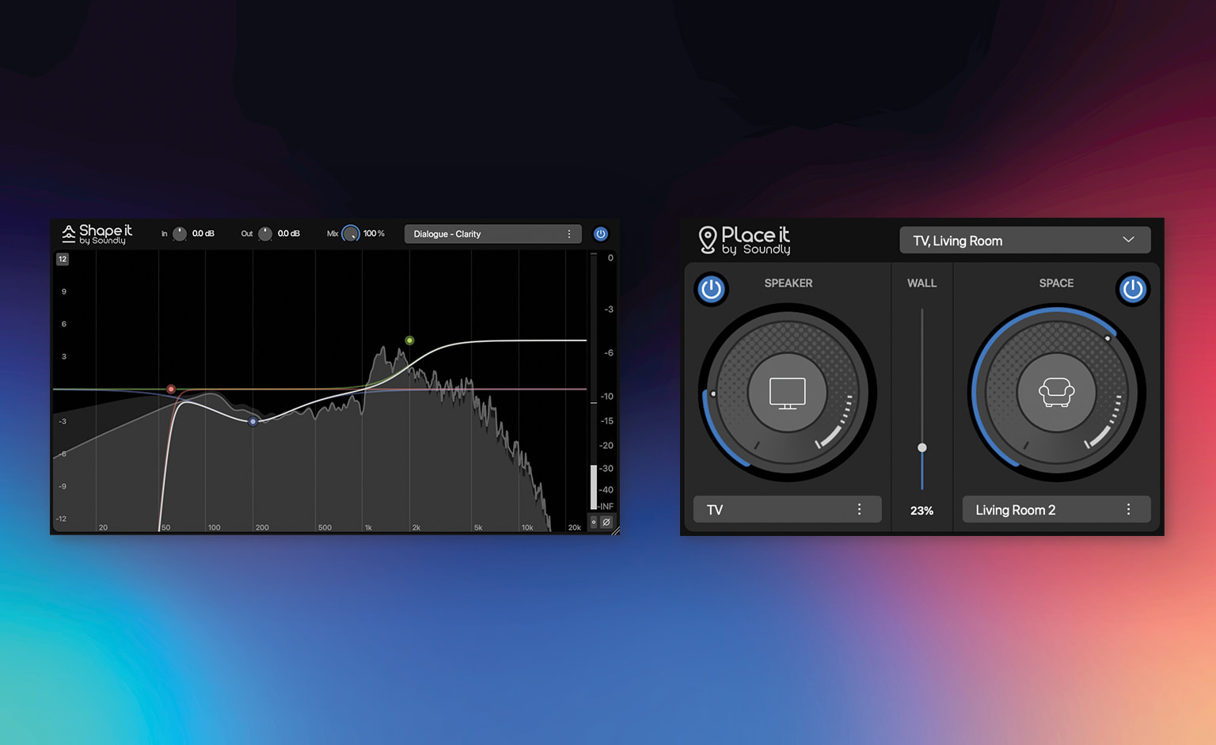Click the 20k frequency axis label

pyautogui.click(x=575, y=527)
